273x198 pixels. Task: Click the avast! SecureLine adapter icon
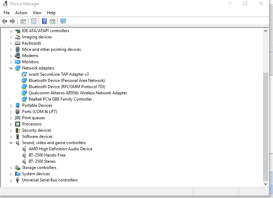pyautogui.click(x=24, y=74)
